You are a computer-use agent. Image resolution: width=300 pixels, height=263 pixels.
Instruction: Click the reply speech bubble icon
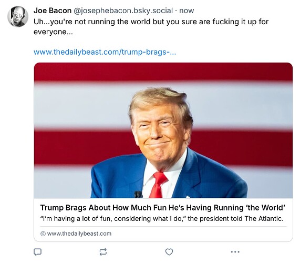pos(37,252)
